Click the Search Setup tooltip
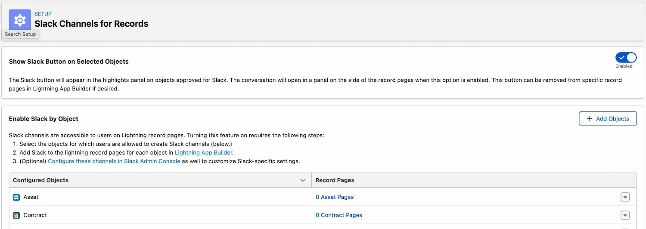The height and width of the screenshot is (229, 646). [x=20, y=34]
